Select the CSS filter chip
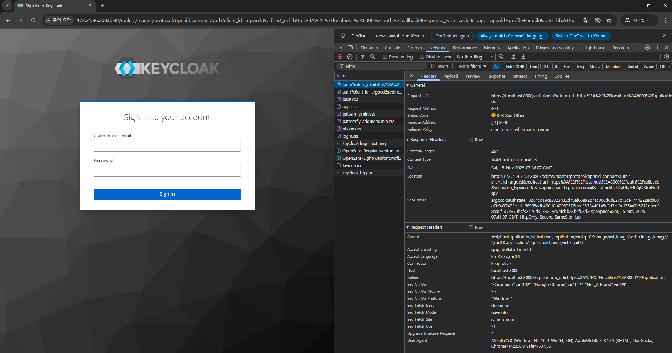Image resolution: width=672 pixels, height=353 pixels. [x=546, y=67]
